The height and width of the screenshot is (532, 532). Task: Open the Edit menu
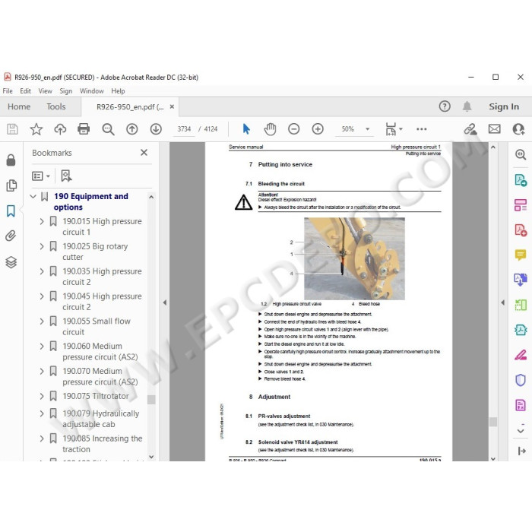(25, 91)
